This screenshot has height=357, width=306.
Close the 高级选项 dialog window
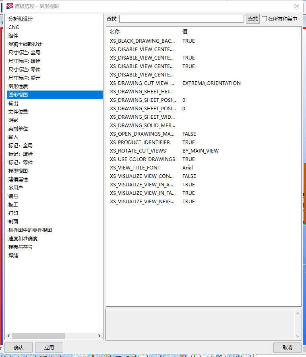pos(297,6)
